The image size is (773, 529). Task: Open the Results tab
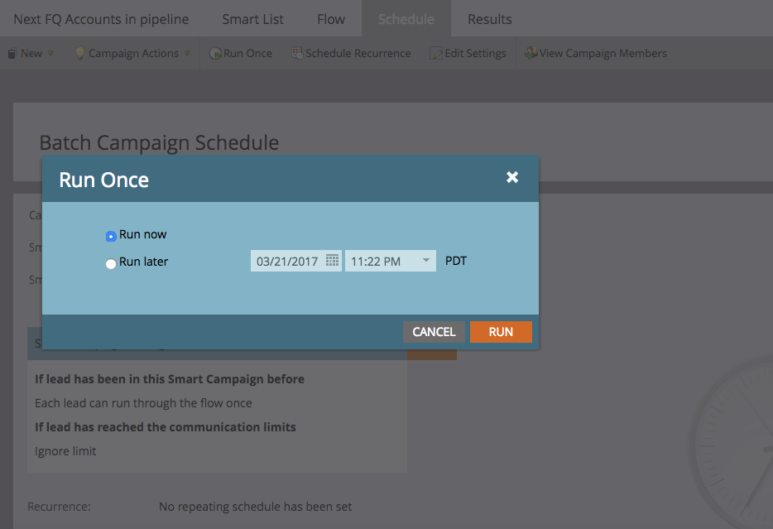489,19
